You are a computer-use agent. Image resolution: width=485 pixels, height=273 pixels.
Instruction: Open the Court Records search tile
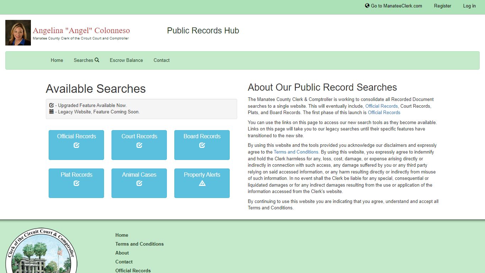tap(139, 145)
